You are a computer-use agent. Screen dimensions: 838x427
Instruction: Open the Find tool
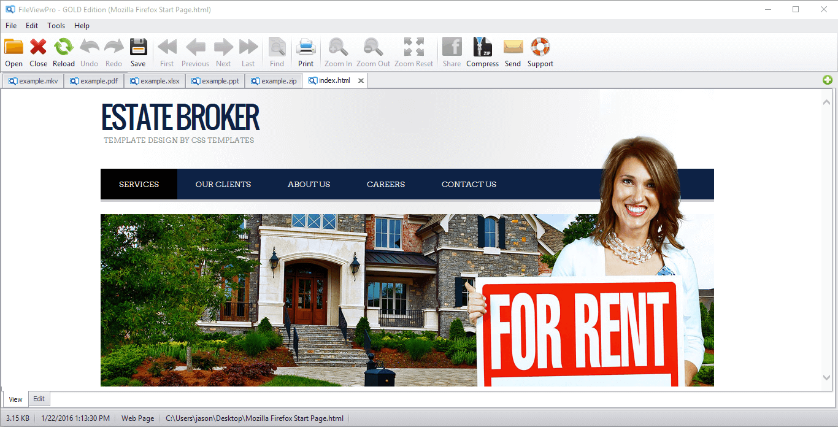coord(277,47)
